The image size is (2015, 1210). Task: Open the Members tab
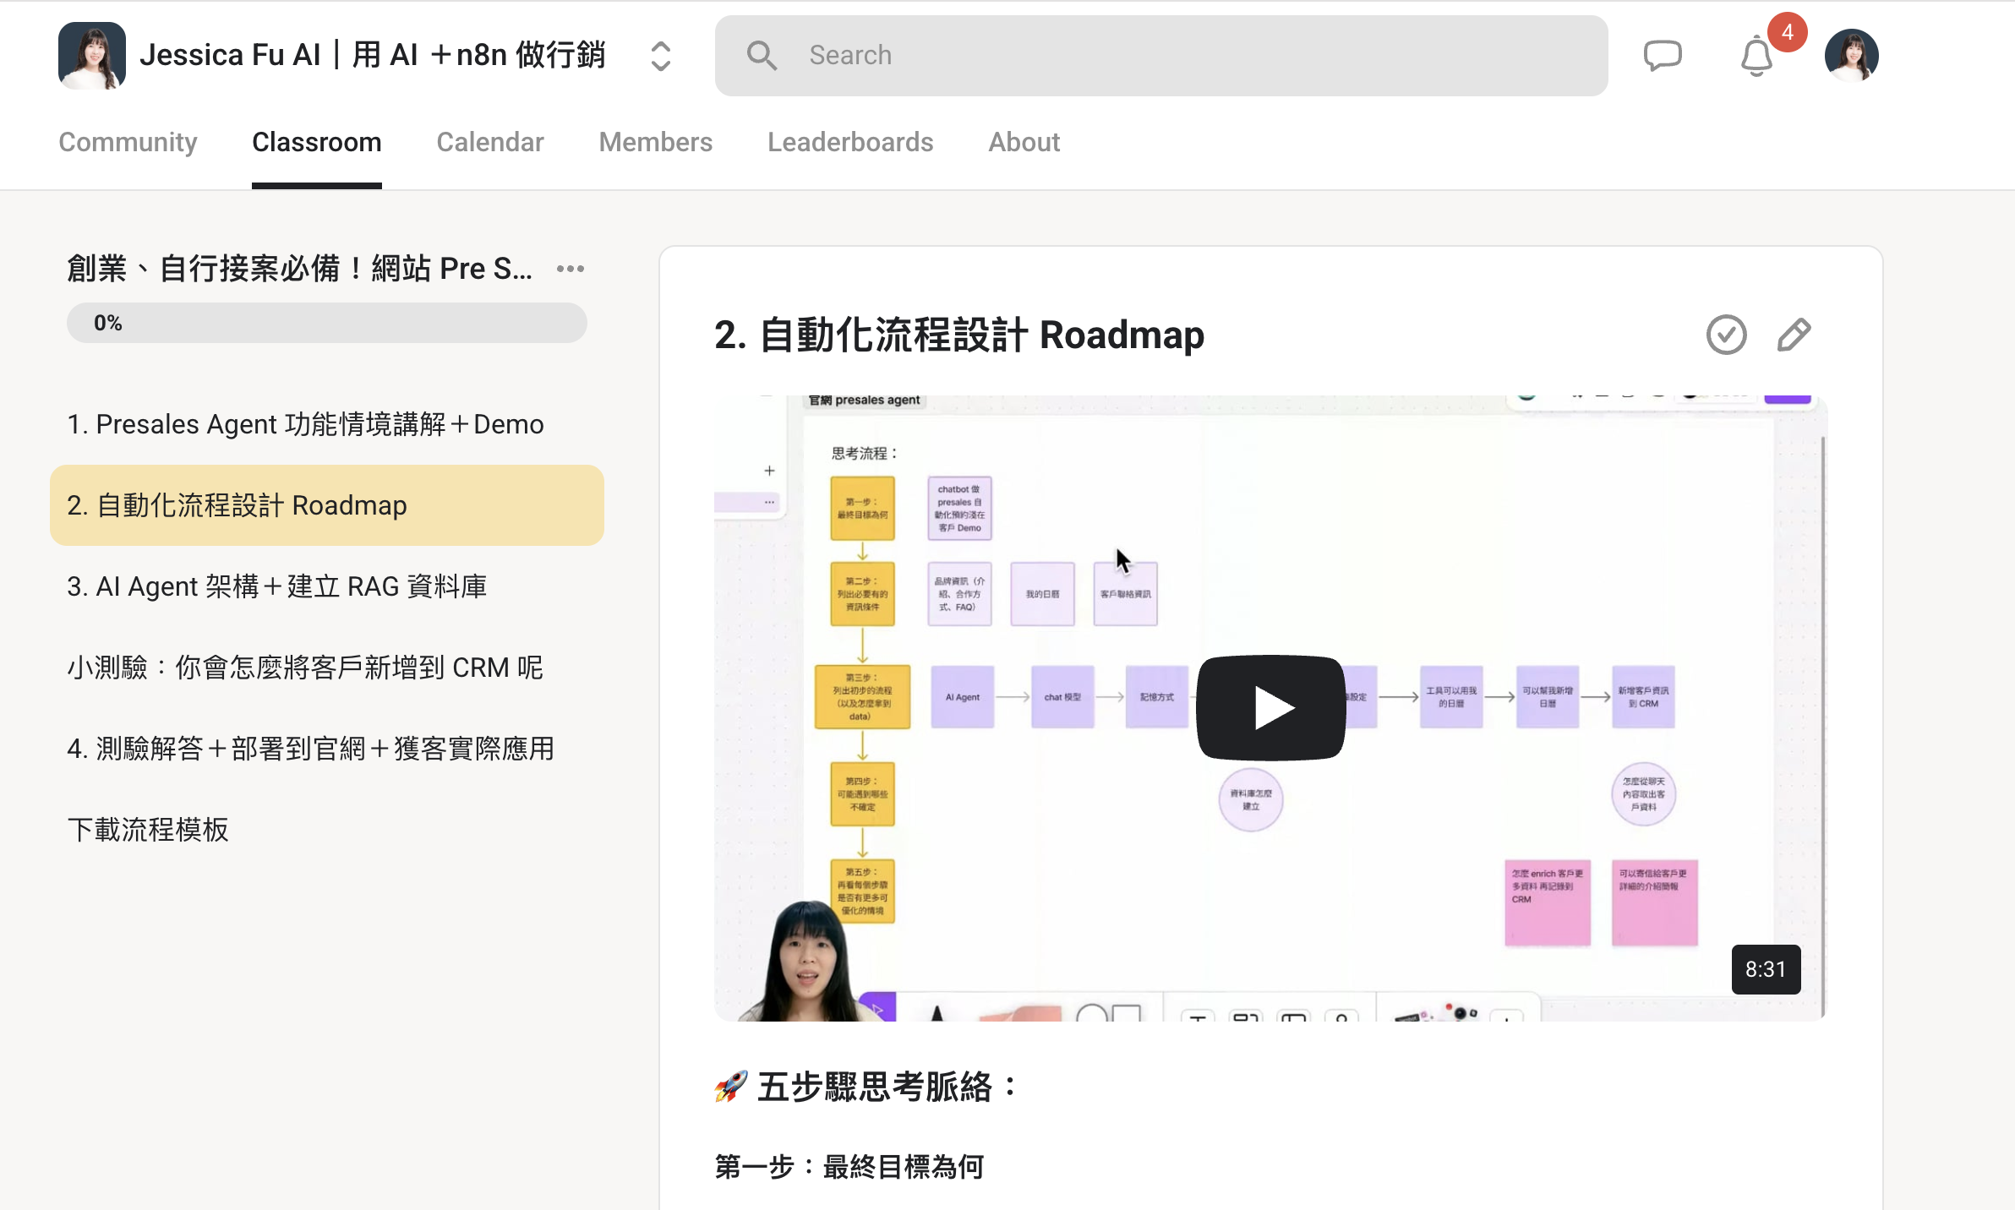pos(655,142)
